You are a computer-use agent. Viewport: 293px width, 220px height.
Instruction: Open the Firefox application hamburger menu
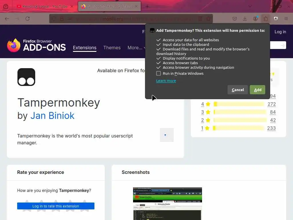coord(286,19)
